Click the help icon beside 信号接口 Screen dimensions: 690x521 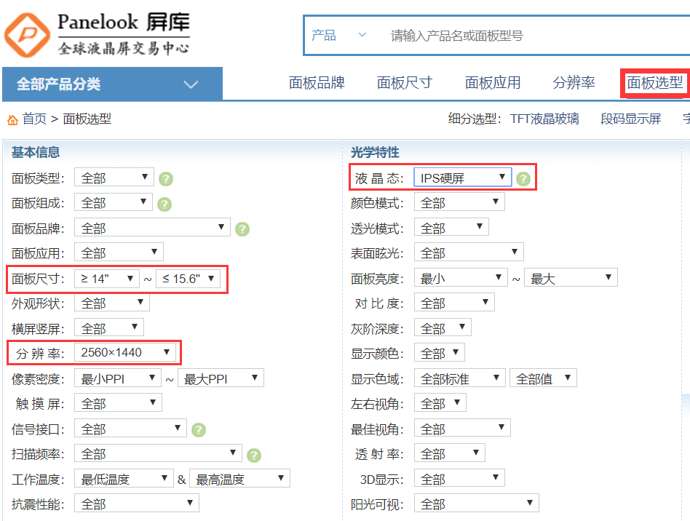click(199, 429)
